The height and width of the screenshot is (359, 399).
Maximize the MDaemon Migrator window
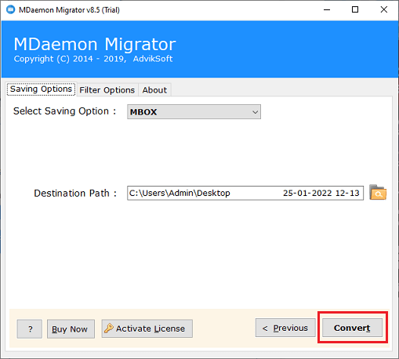coord(355,10)
